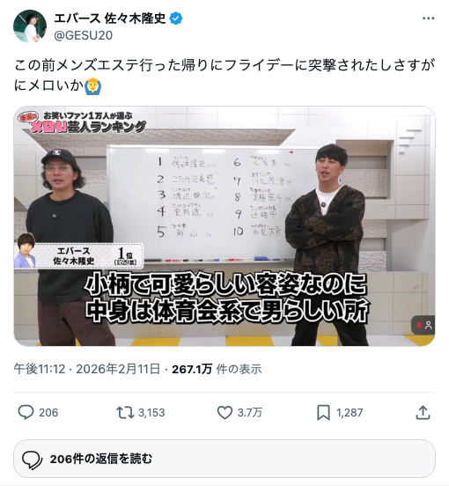Viewport: 449px width, 486px height.
Task: Click the 3,153 repost count
Action: [x=151, y=413]
